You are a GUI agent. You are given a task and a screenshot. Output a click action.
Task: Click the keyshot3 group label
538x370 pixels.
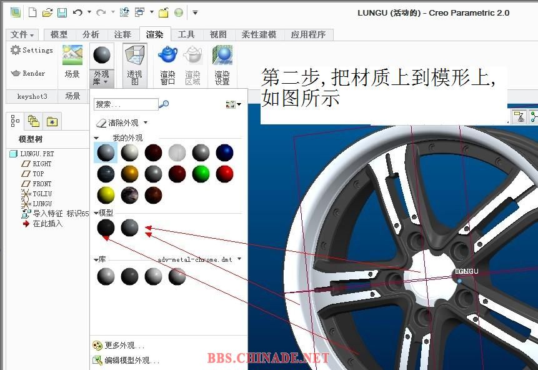(x=32, y=96)
